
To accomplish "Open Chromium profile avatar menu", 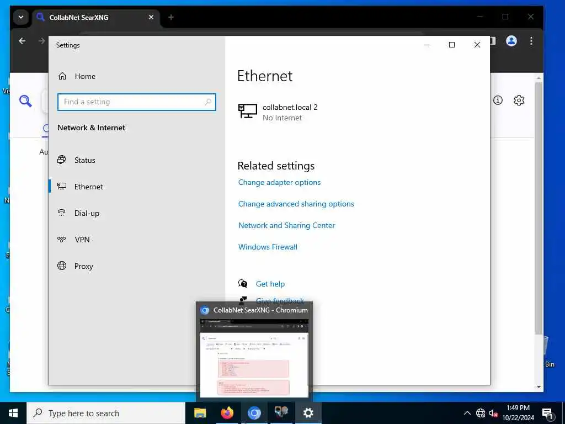I will pos(511,41).
